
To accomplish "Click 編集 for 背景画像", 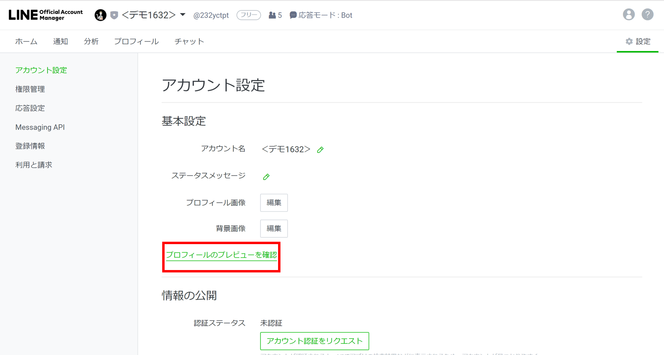I will tap(274, 229).
